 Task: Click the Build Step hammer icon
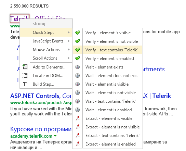pyautogui.click(x=25, y=84)
